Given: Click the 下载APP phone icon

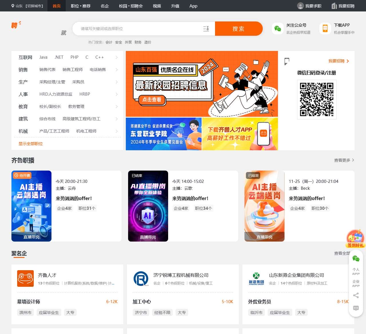Looking at the screenshot, I should click(325, 28).
